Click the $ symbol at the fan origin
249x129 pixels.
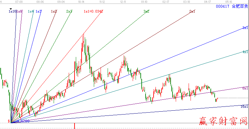point(9,121)
